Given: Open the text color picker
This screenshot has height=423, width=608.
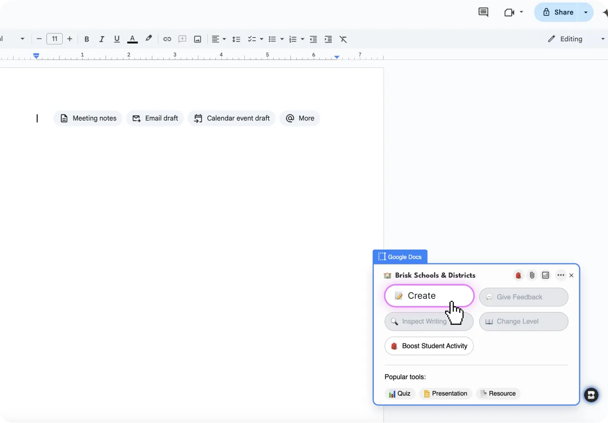Looking at the screenshot, I should point(133,39).
